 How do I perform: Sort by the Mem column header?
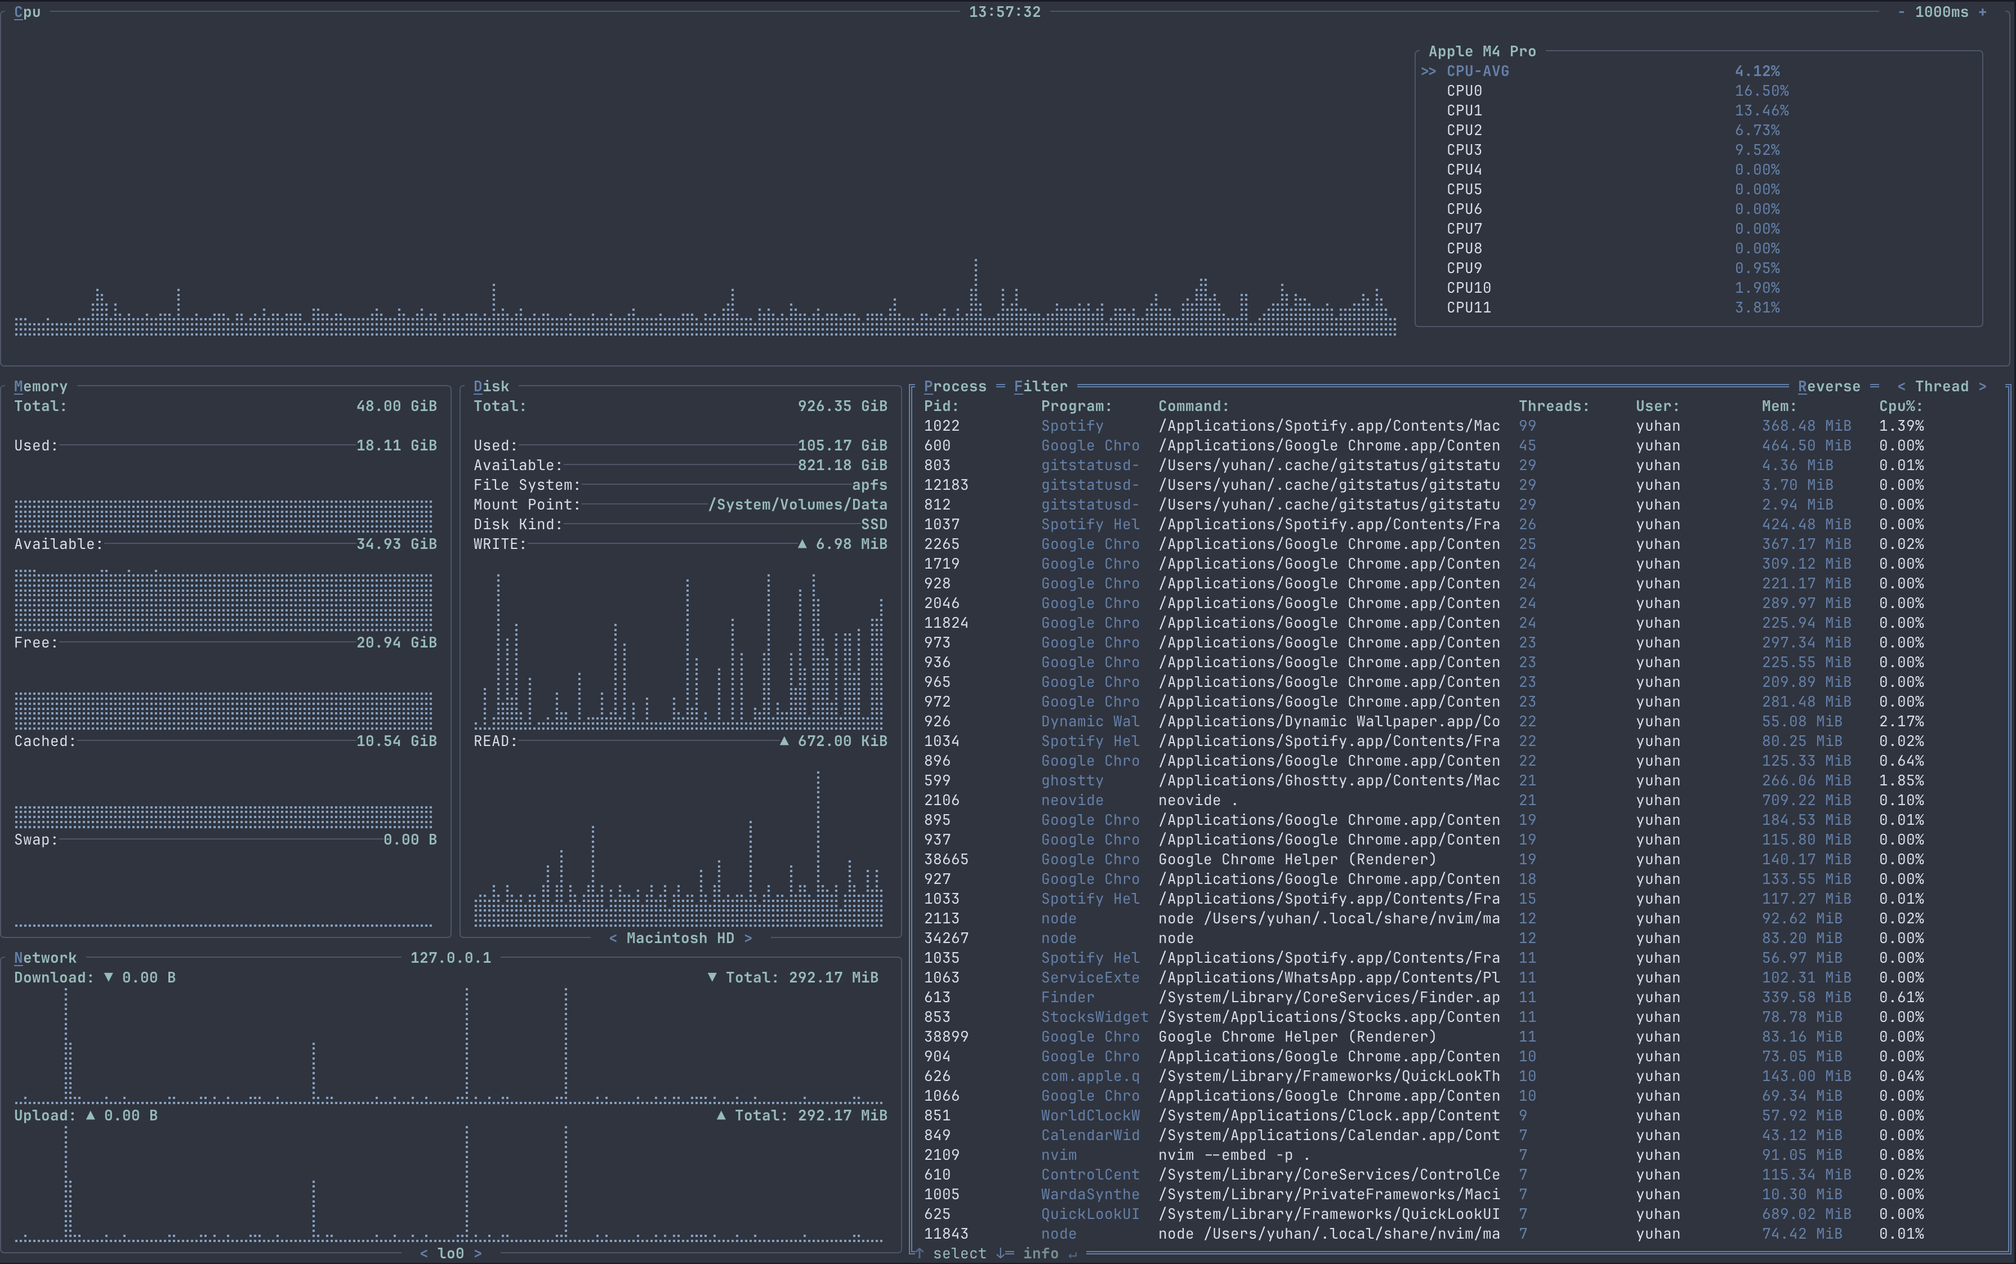(1778, 407)
